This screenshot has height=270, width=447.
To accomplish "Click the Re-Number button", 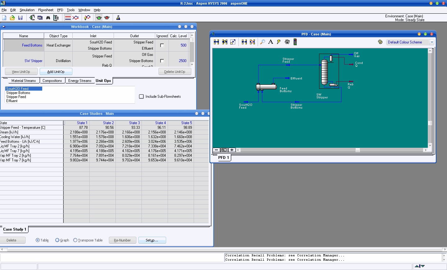I will [122, 240].
